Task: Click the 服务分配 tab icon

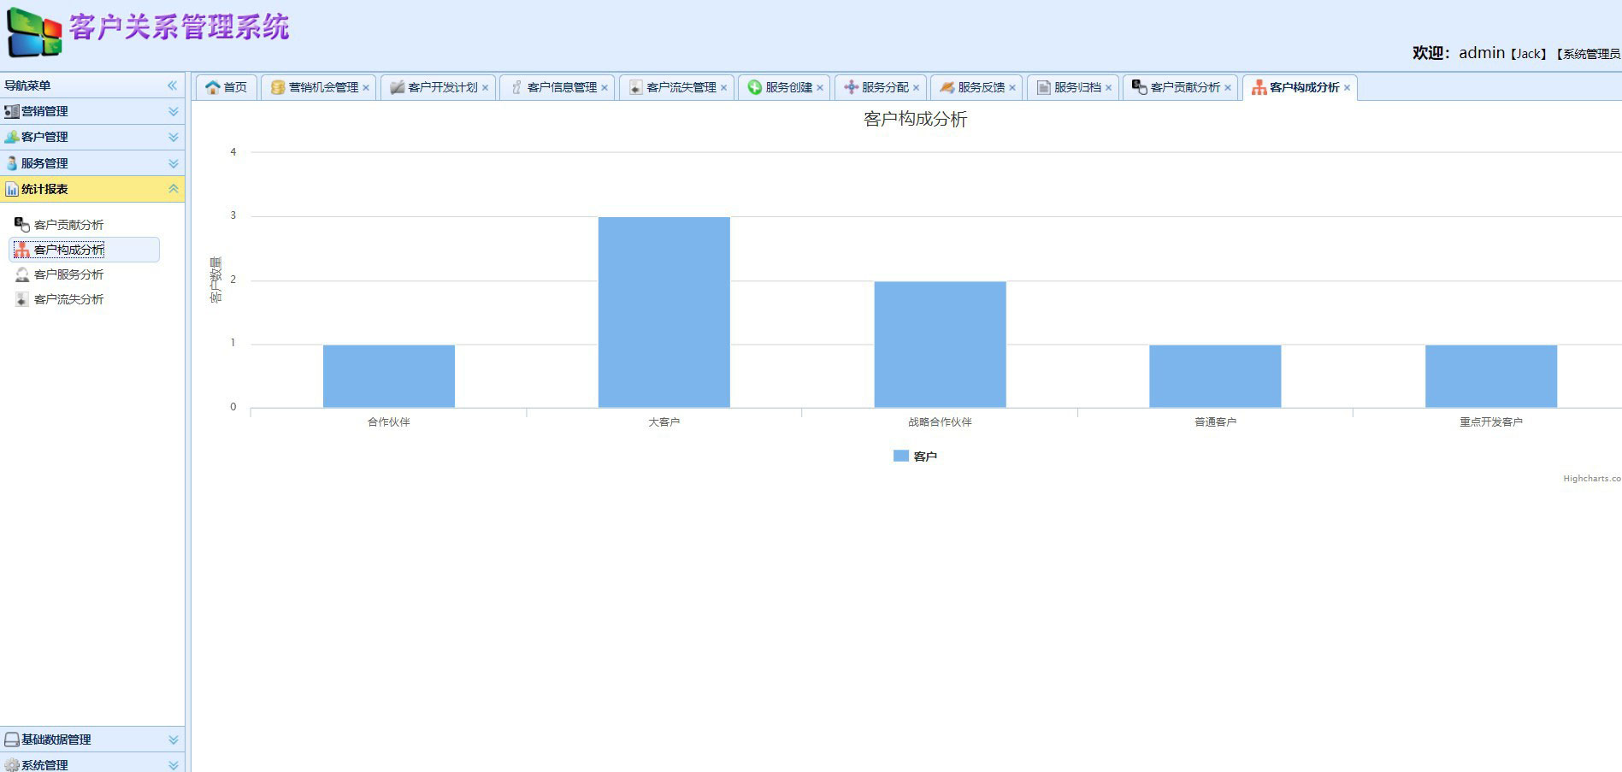Action: click(x=851, y=87)
